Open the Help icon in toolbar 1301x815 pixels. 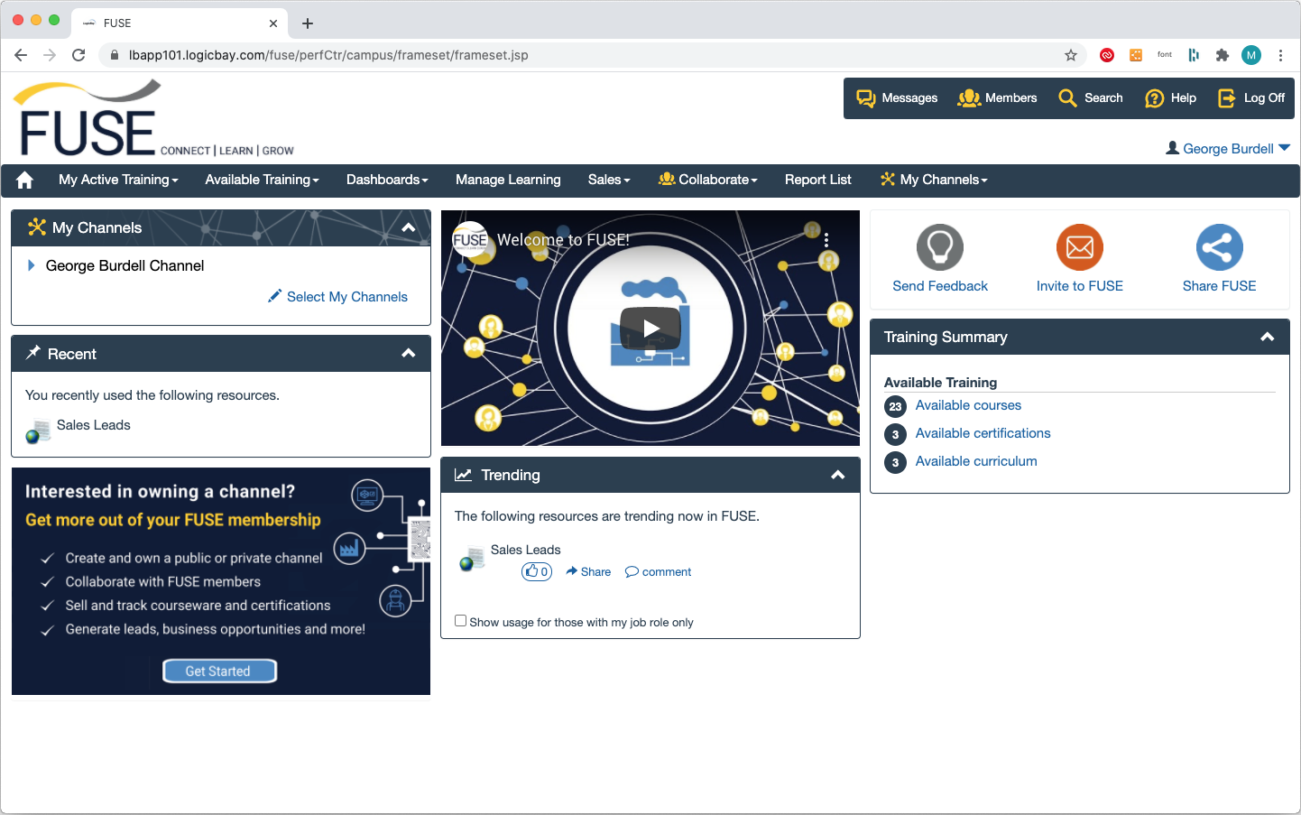point(1170,98)
